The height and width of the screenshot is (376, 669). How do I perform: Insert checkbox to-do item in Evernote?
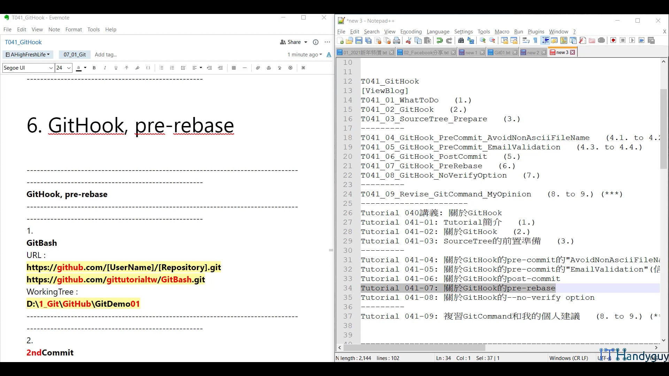tap(183, 68)
